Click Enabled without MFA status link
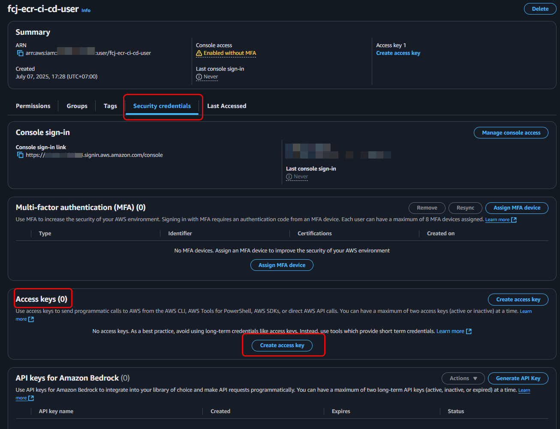 tap(229, 53)
